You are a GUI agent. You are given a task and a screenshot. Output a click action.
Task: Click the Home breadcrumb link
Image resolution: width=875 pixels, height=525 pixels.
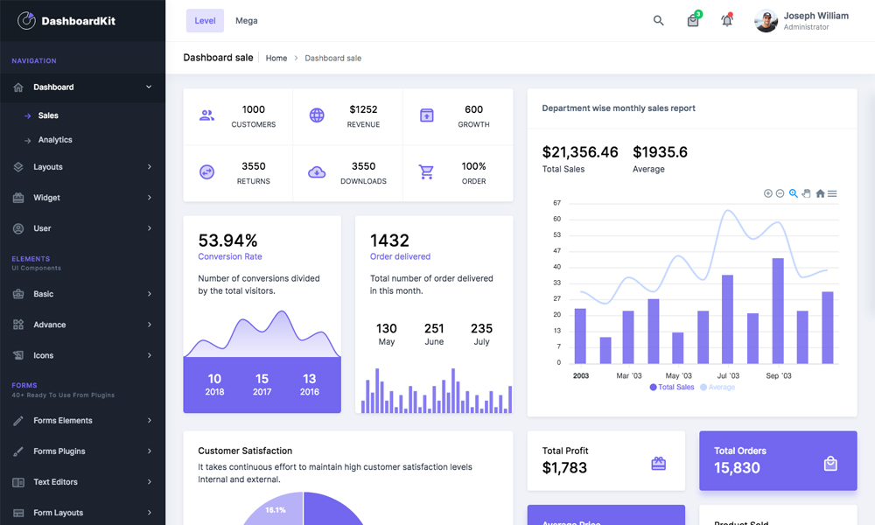276,59
